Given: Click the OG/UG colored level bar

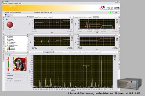Looking at the screenshot, I should coord(9,64).
